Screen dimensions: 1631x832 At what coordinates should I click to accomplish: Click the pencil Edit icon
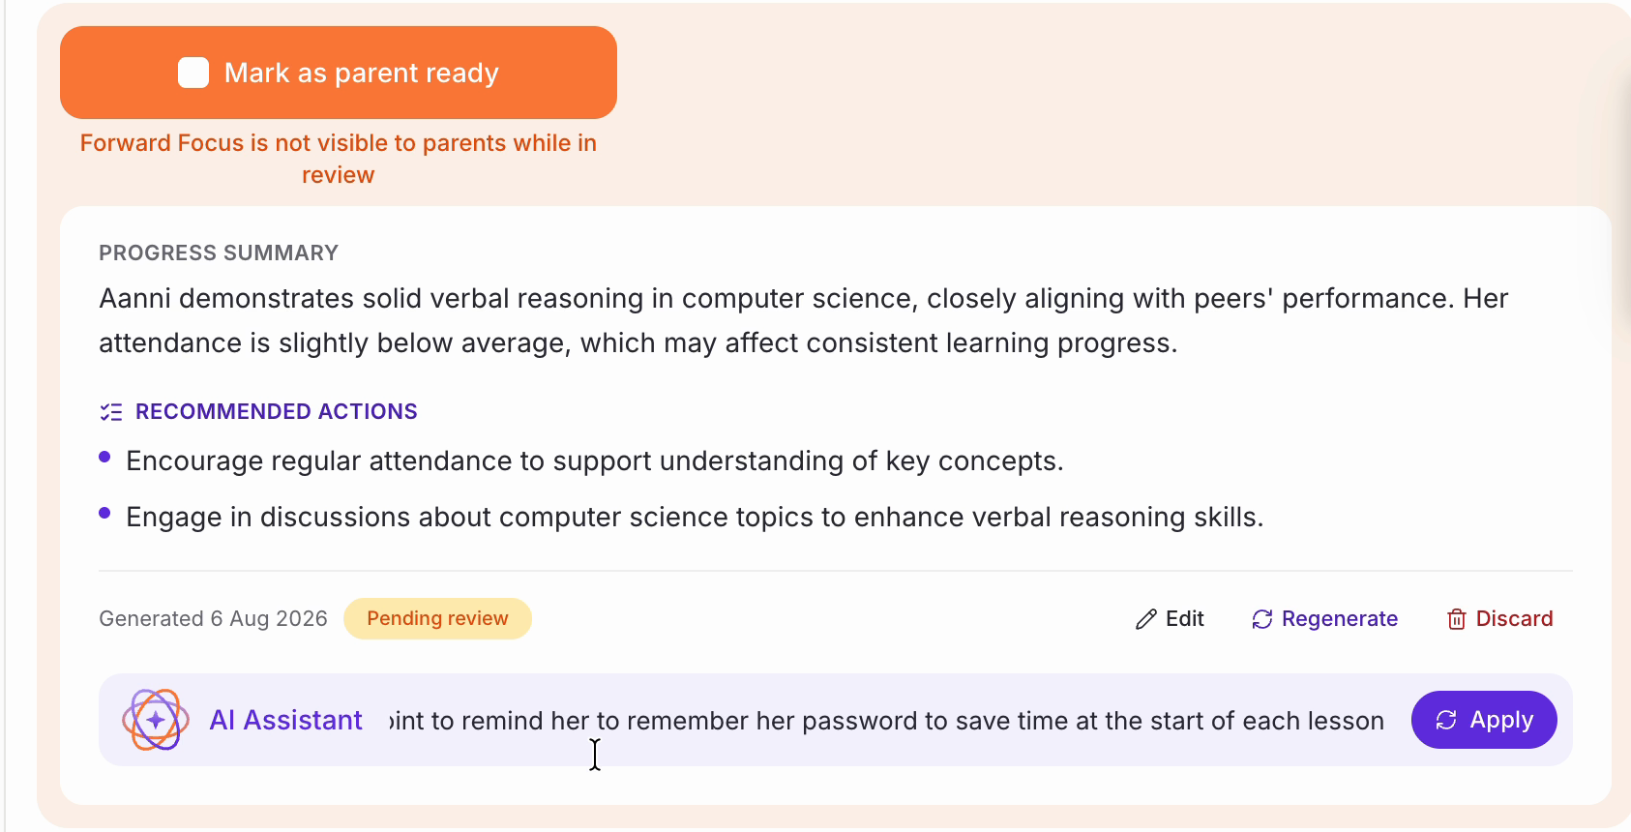pyautogui.click(x=1146, y=619)
